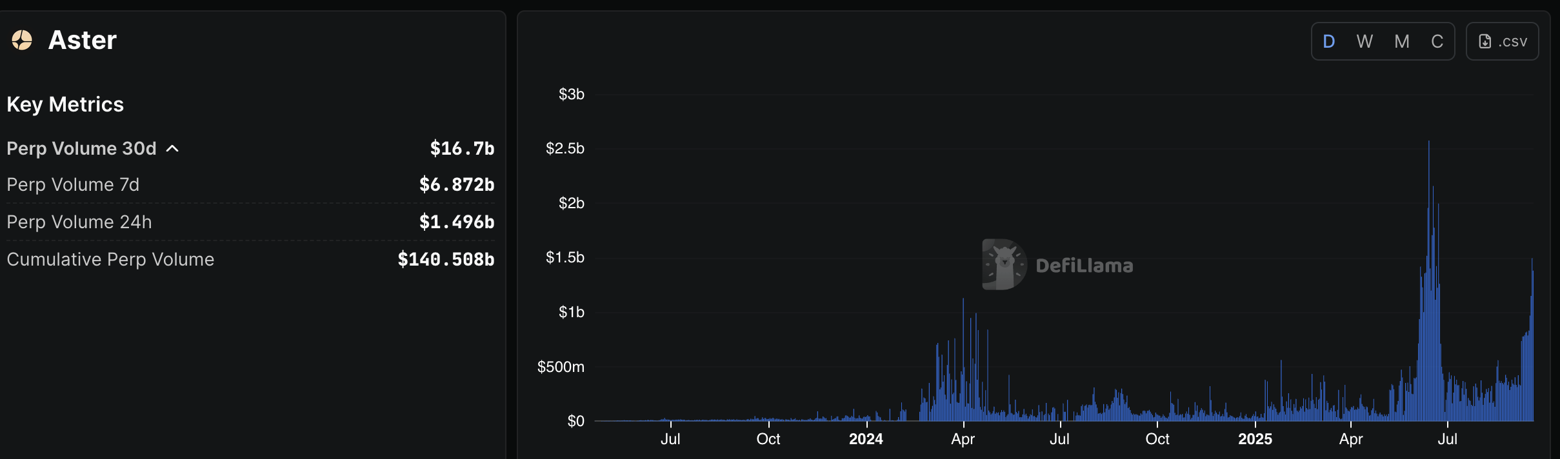Click the Perp Volume 7d row label

click(x=73, y=185)
